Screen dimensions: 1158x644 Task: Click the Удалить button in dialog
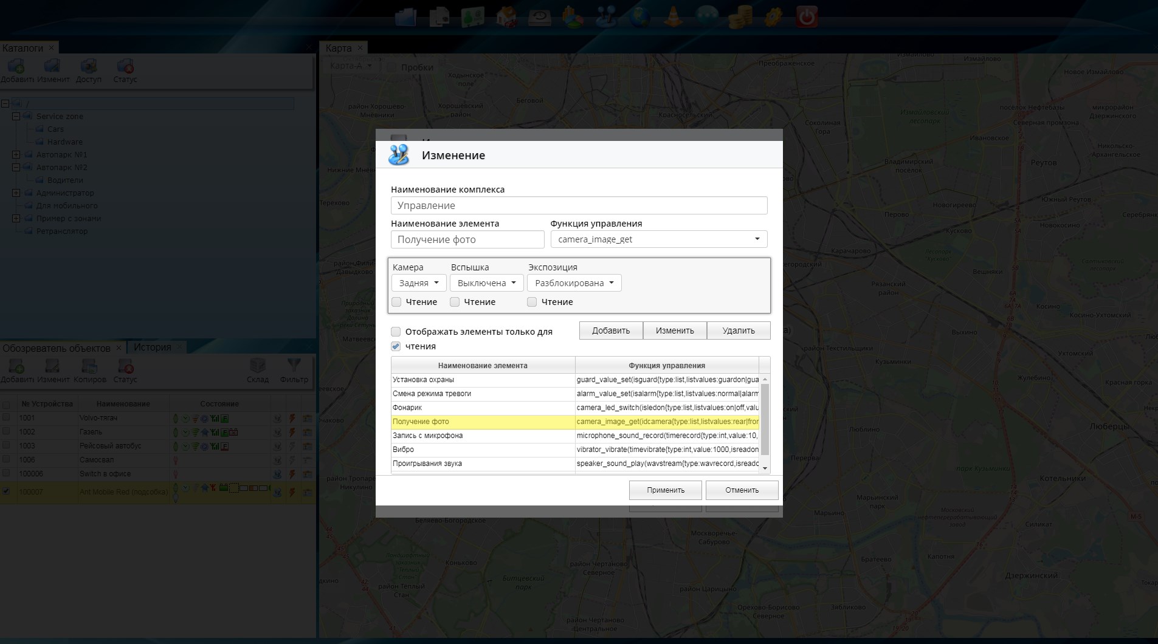coord(738,331)
